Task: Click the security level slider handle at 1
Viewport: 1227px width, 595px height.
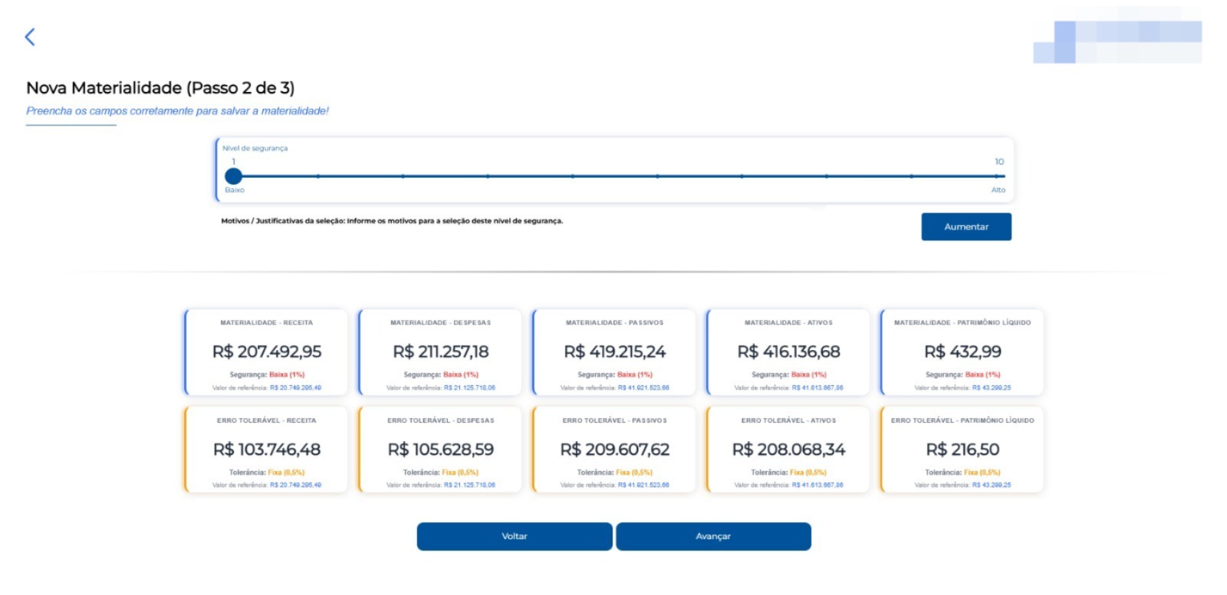Action: click(234, 176)
